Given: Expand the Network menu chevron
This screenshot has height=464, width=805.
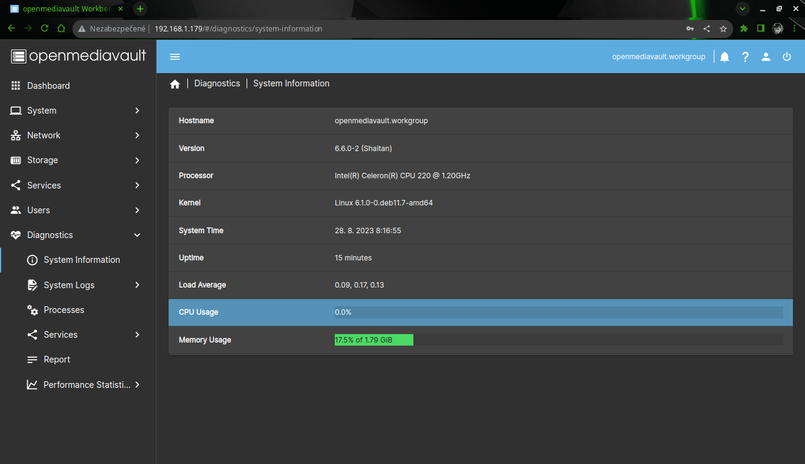Looking at the screenshot, I should tap(137, 135).
